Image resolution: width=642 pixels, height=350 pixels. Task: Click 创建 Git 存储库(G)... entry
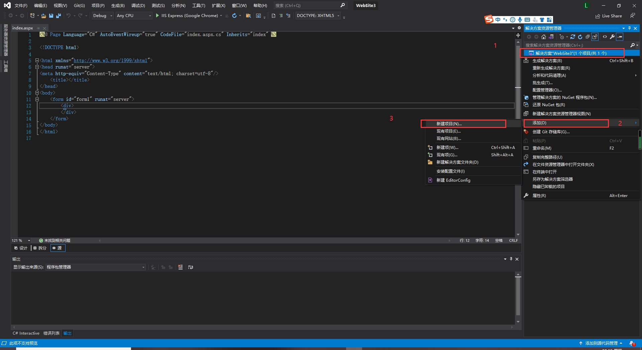[x=581, y=132]
